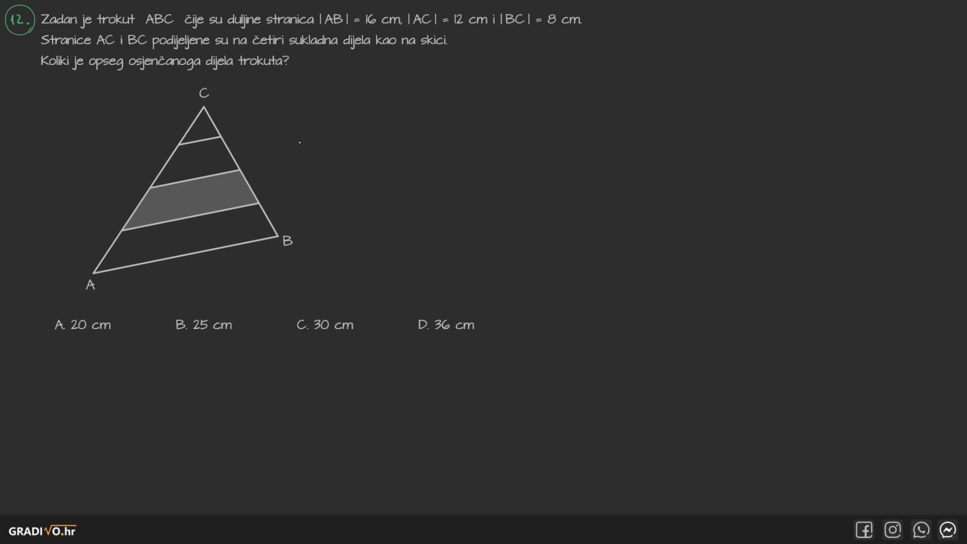Open the Facebook icon link

864,530
